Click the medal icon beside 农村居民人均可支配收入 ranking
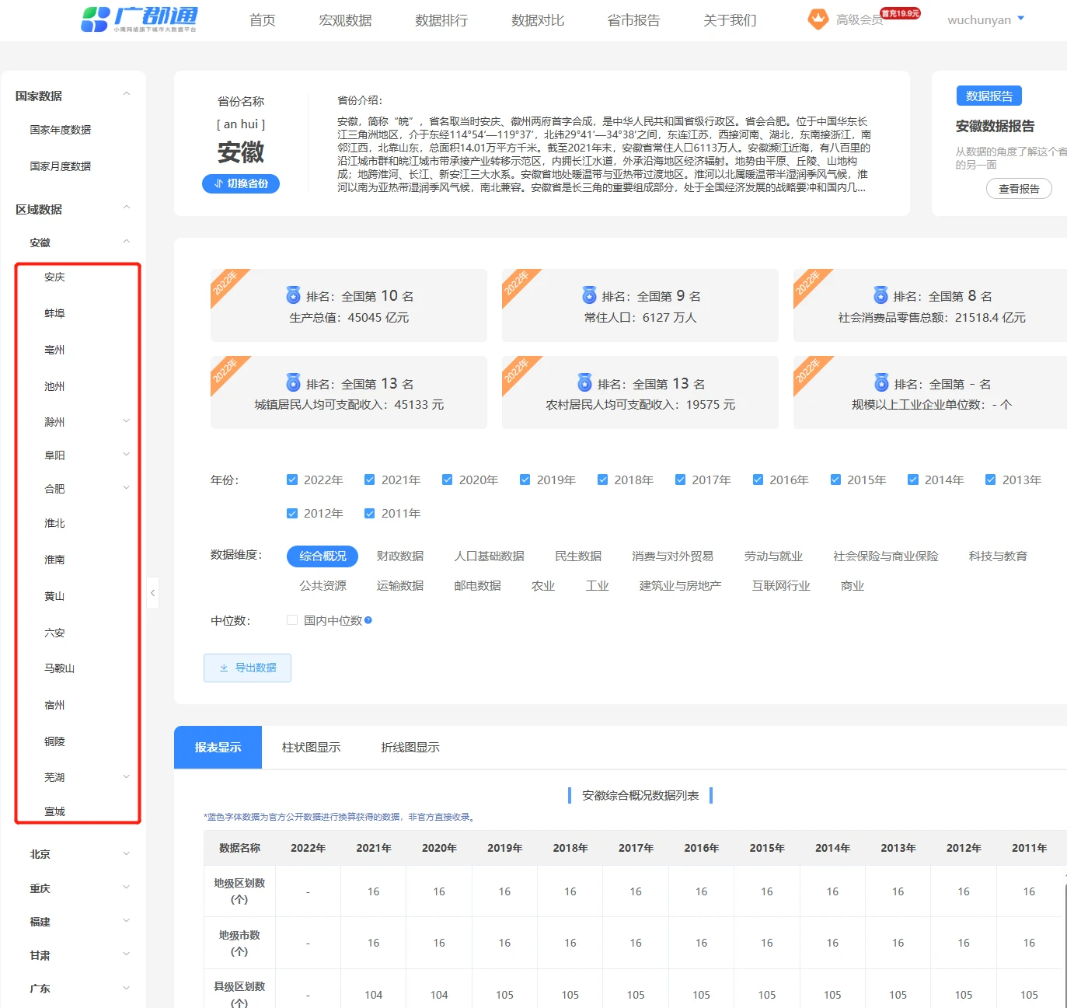 pos(584,383)
